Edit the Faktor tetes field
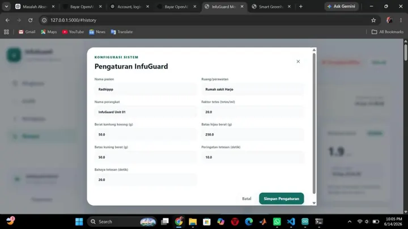Screen dimensions: 408x229 coord(252,112)
